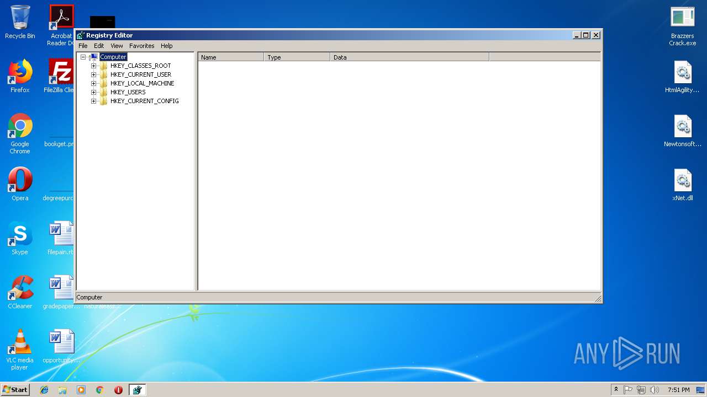This screenshot has width=707, height=397.
Task: Open the Favorites menu
Action: pos(142,46)
